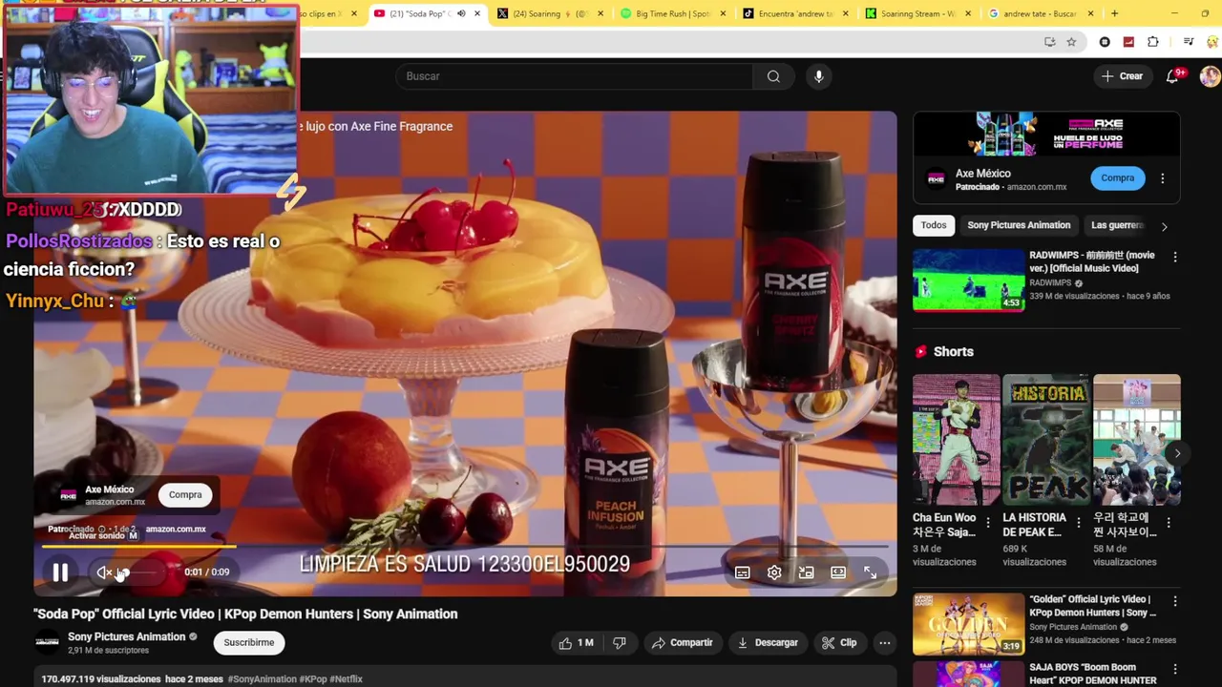Select the Las guerreras filter chip
The image size is (1222, 687).
[x=1117, y=225]
